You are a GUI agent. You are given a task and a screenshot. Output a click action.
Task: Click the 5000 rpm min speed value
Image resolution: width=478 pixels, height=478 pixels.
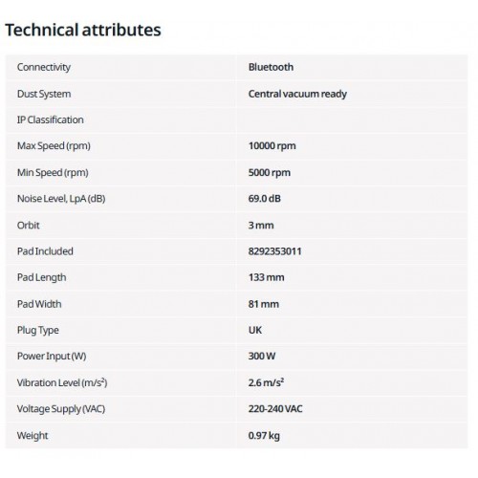[270, 173]
